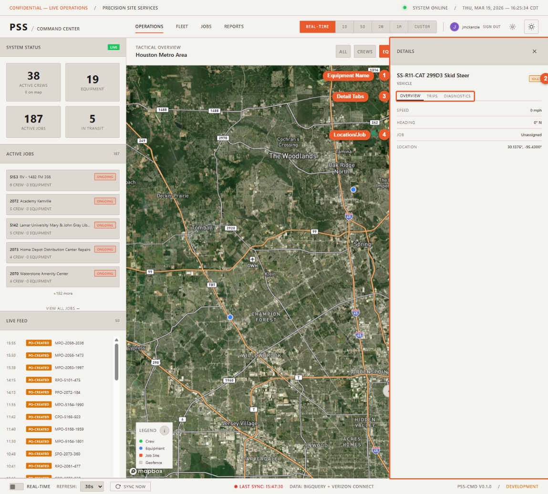Click the jmckenzie avatar icon
Screen dimensions: 548x494
[x=455, y=27]
